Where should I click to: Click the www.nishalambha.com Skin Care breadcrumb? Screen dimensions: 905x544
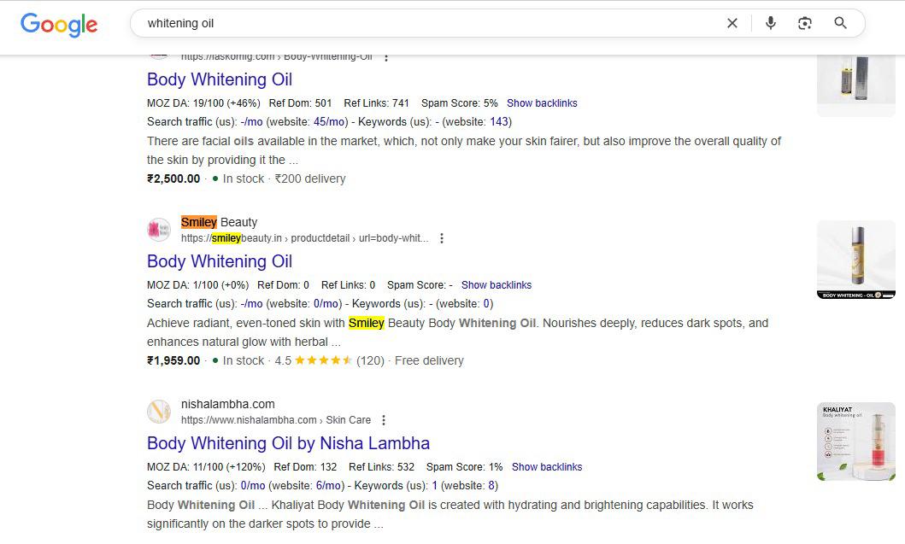point(276,420)
